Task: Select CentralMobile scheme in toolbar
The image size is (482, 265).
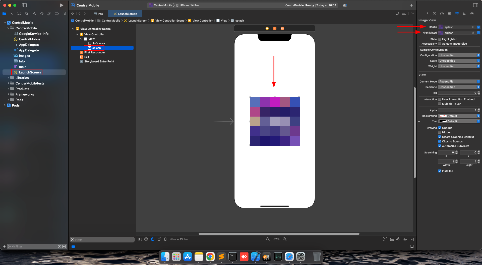Action: (160, 5)
